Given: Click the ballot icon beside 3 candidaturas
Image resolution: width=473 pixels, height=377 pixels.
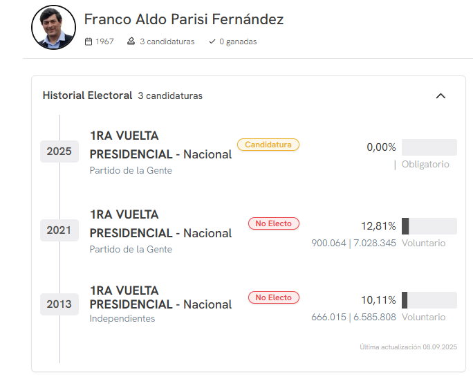Looking at the screenshot, I should (x=131, y=42).
